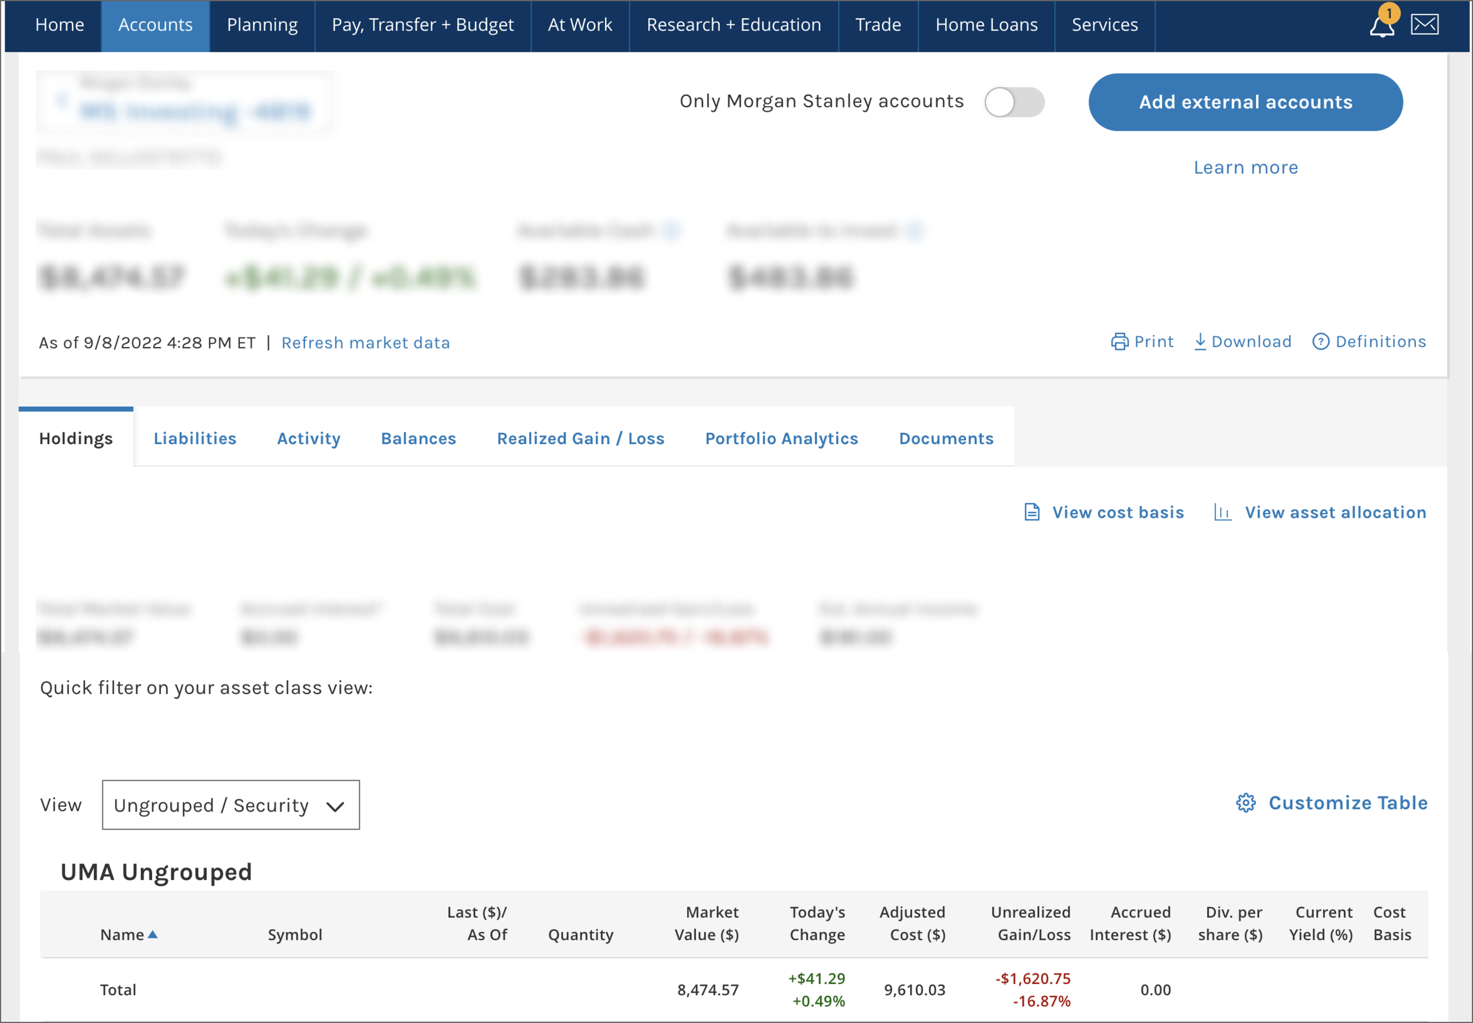This screenshot has height=1023, width=1473.
Task: Click the Market Value column header
Action: (x=706, y=923)
